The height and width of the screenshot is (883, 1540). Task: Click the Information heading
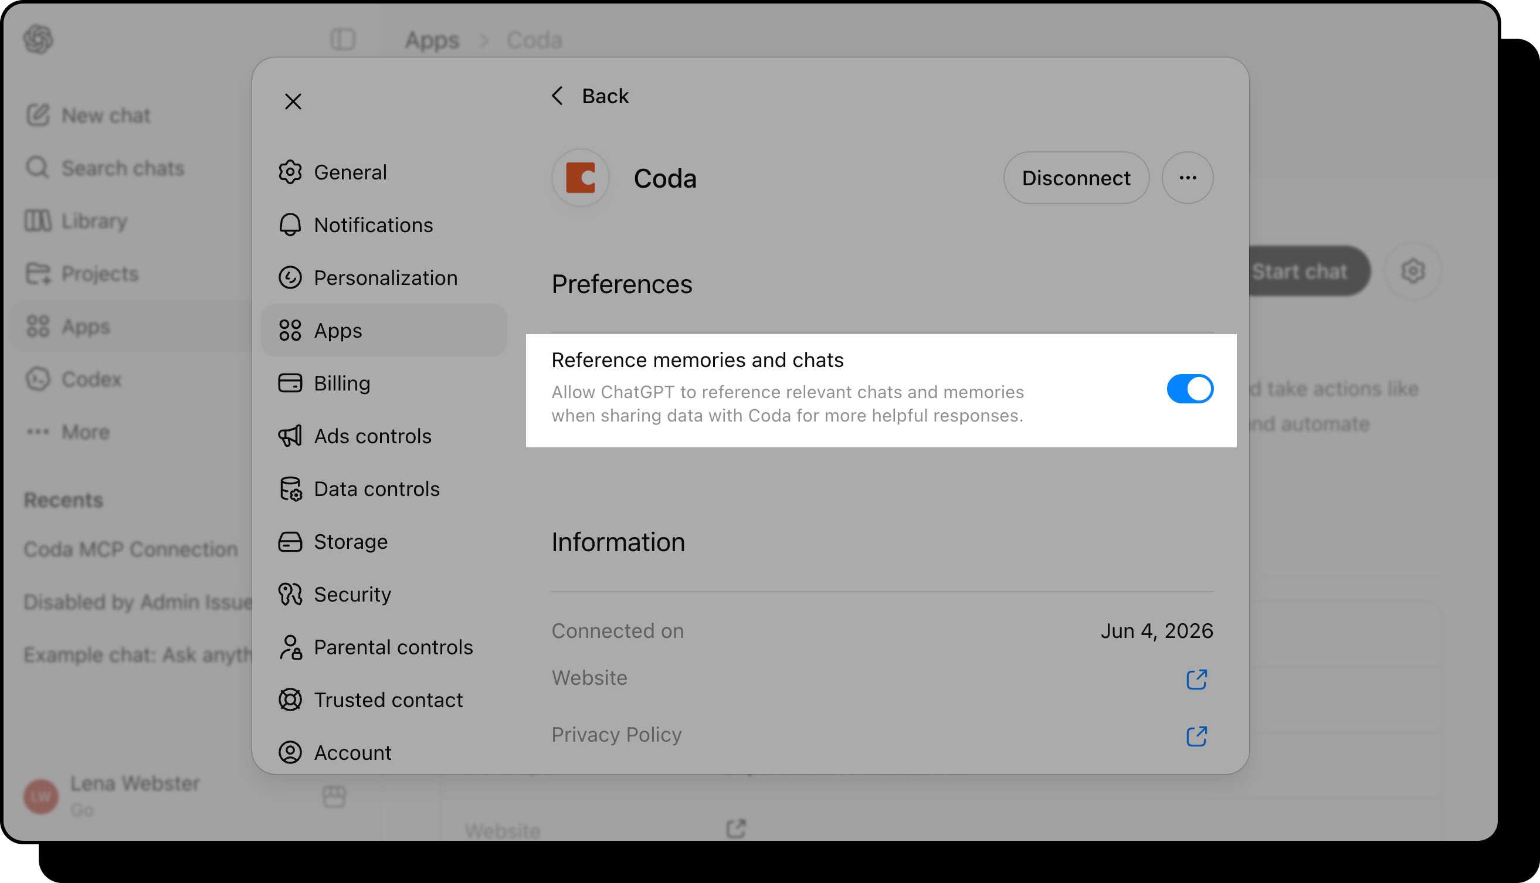coord(618,542)
